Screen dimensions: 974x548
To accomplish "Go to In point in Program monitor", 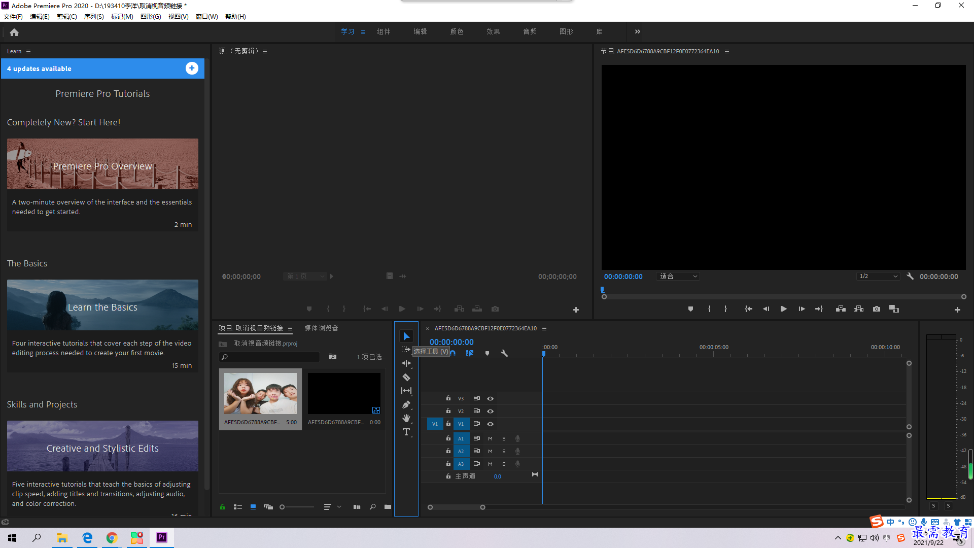I will point(748,309).
